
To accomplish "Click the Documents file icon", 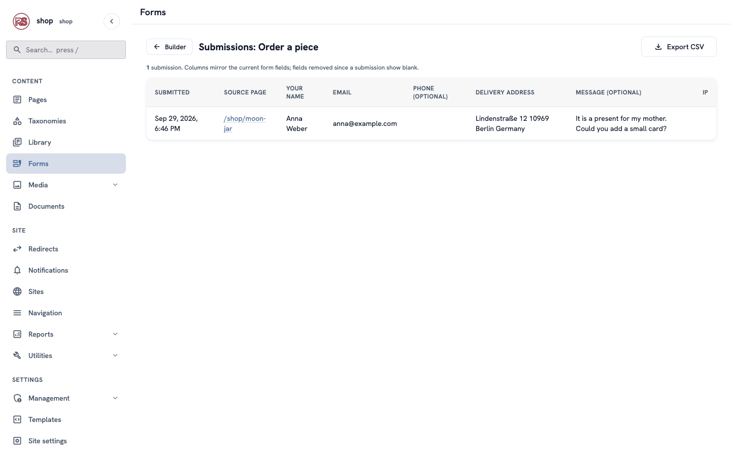I will [17, 206].
